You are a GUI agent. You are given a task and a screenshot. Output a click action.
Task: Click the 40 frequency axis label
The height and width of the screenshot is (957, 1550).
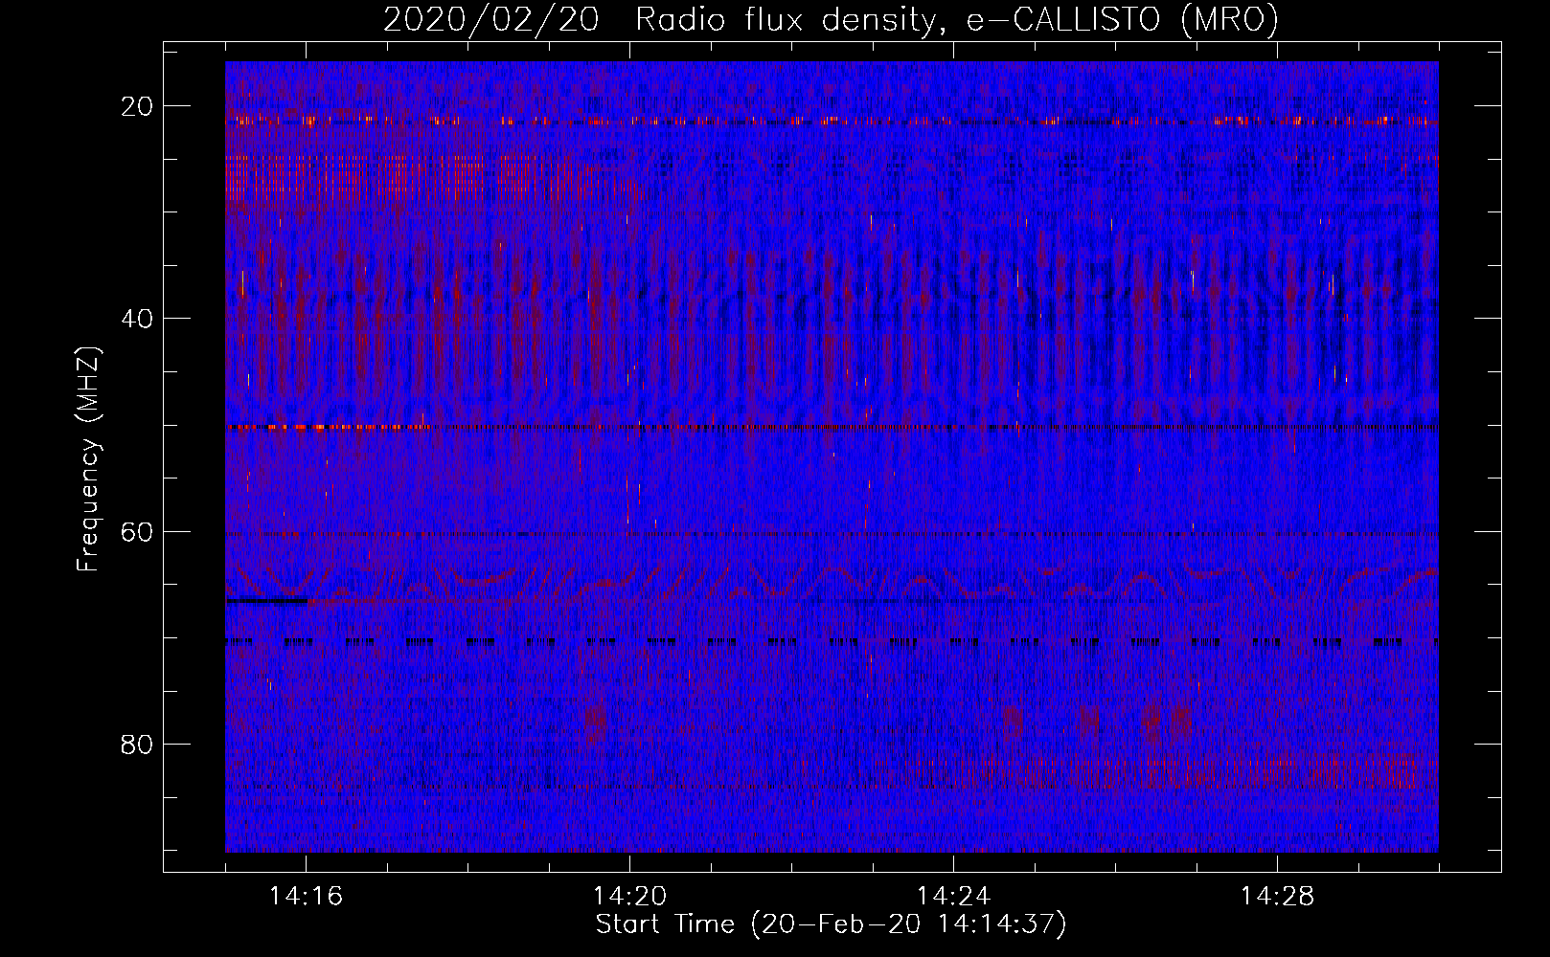pyautogui.click(x=138, y=319)
